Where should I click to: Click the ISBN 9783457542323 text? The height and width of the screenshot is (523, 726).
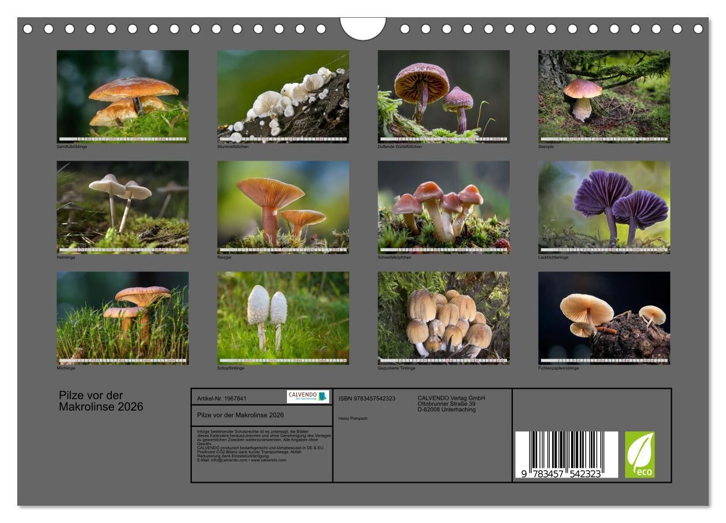click(366, 399)
